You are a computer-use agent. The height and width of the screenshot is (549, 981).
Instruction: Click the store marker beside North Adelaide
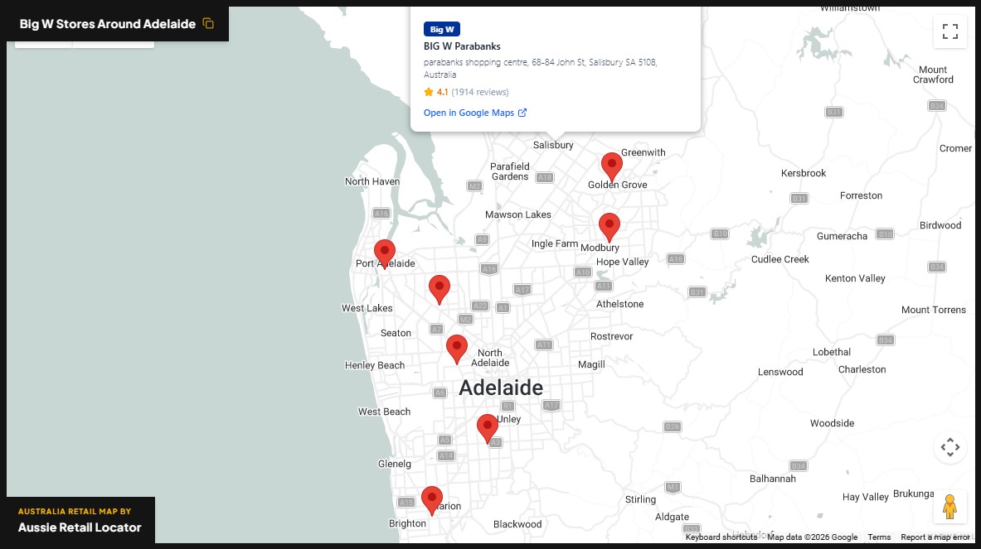point(457,349)
